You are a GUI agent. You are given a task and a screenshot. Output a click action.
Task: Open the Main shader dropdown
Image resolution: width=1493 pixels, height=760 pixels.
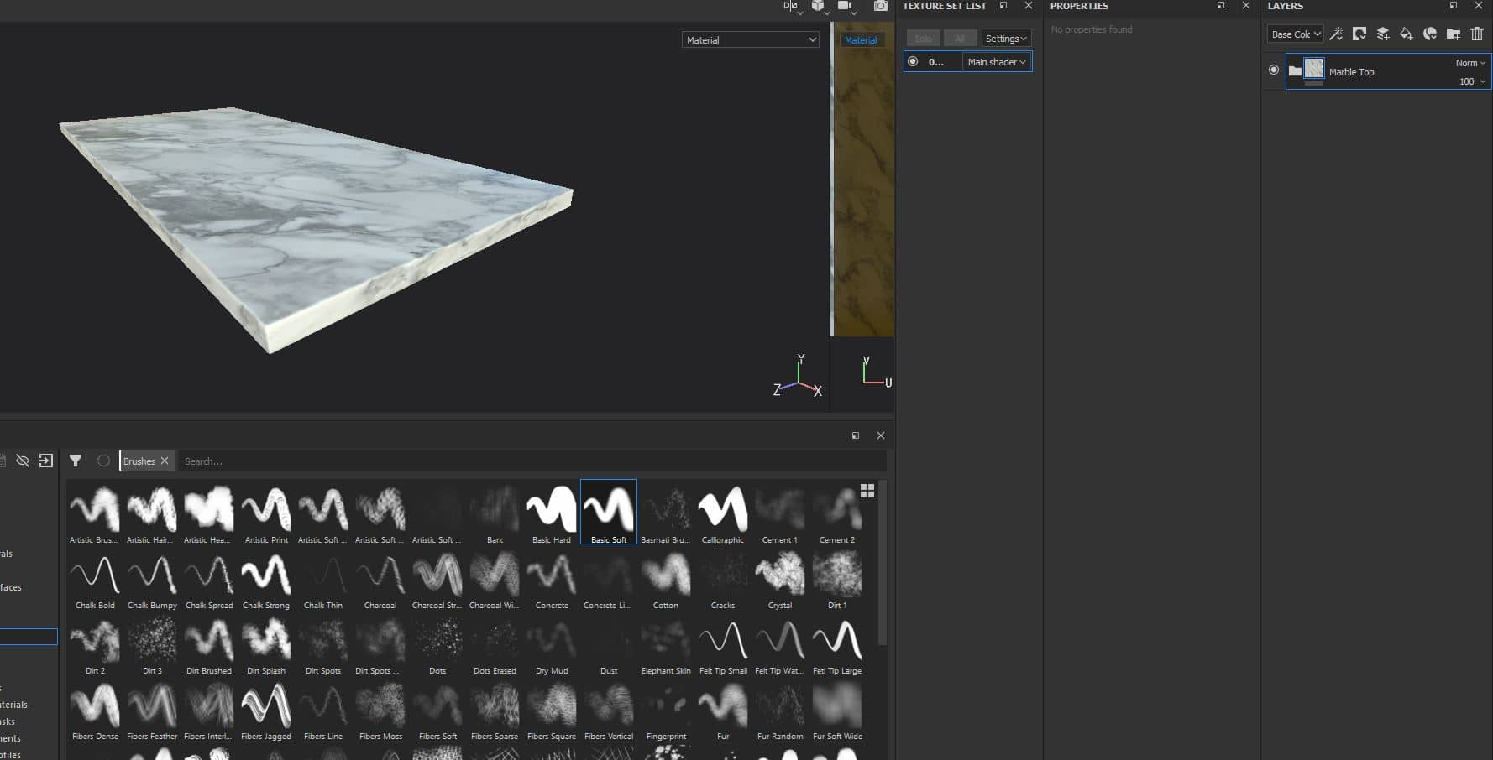pyautogui.click(x=997, y=62)
